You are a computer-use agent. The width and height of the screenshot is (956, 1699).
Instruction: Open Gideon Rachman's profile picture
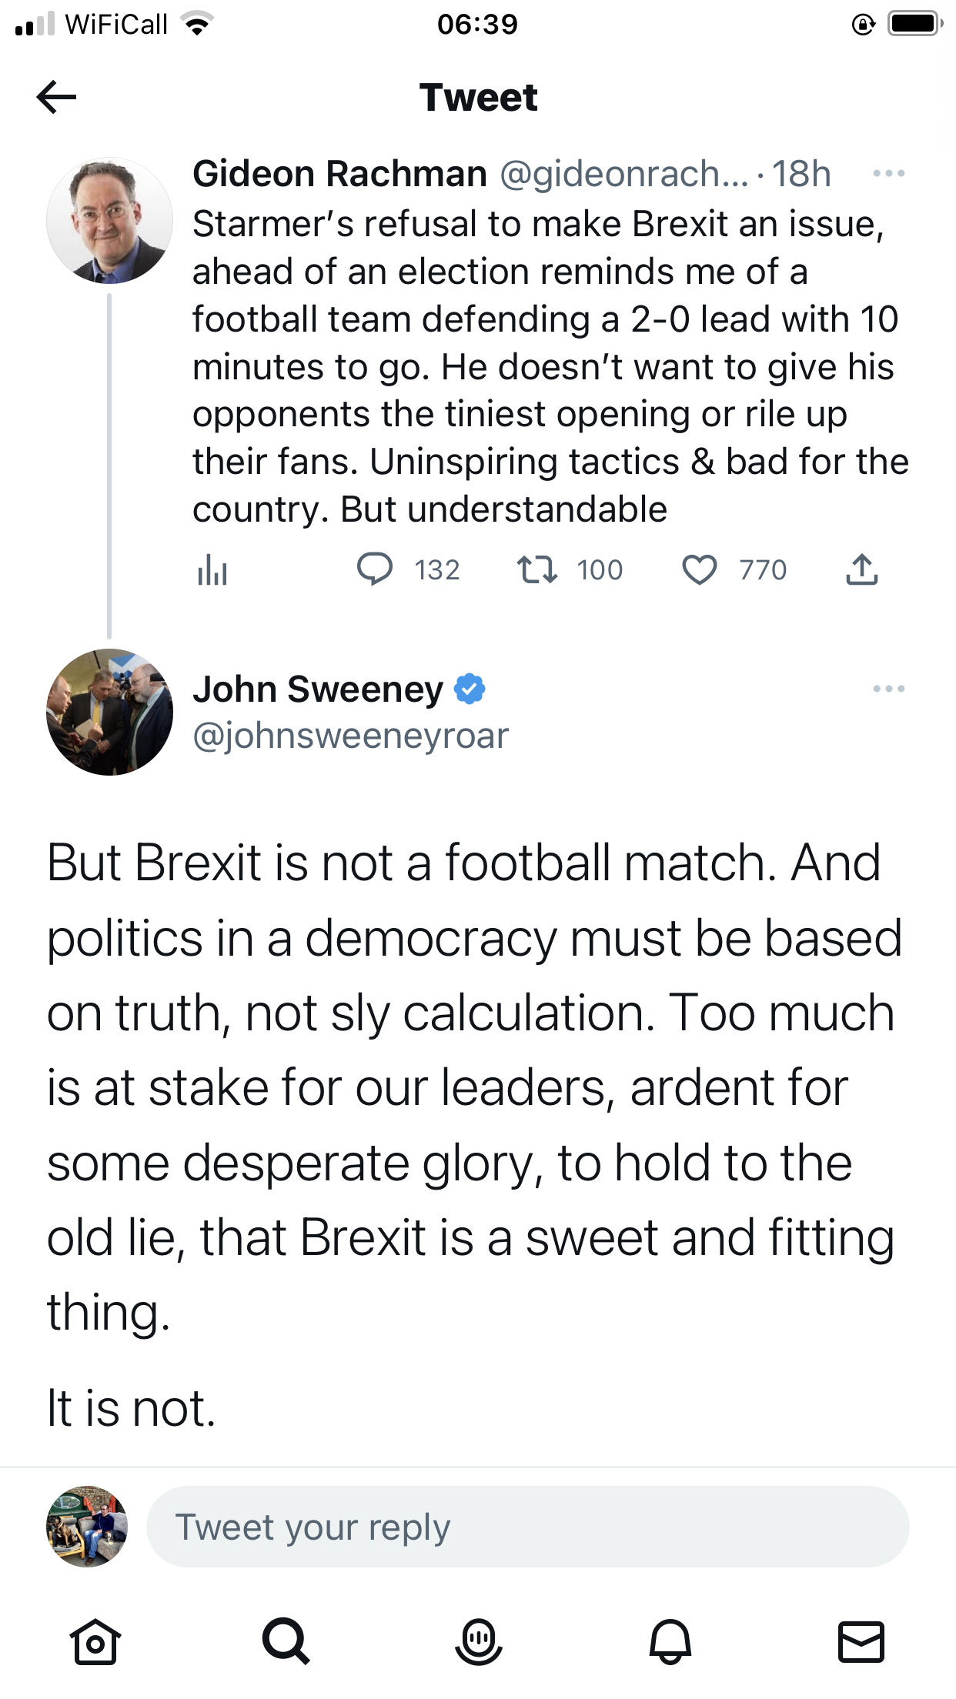click(109, 221)
